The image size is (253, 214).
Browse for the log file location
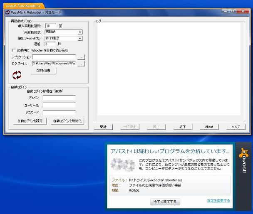(81, 64)
